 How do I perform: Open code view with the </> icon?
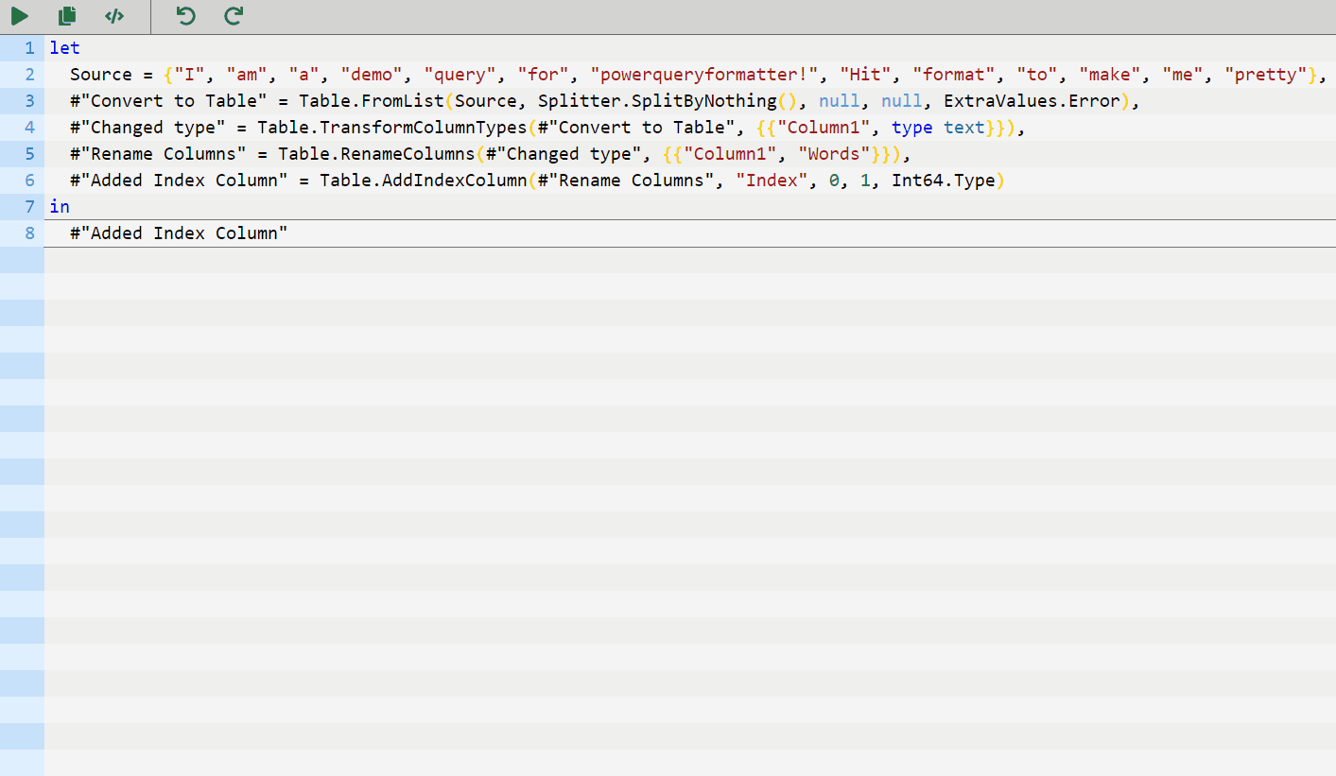pyautogui.click(x=114, y=16)
